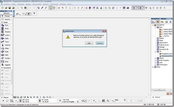Open the Edita menu
The height and width of the screenshot is (107, 174).
coord(14,4)
